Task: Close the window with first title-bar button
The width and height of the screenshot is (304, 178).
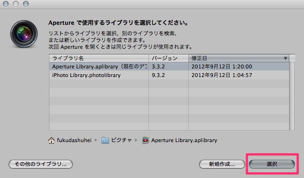Action: (x=6, y=4)
